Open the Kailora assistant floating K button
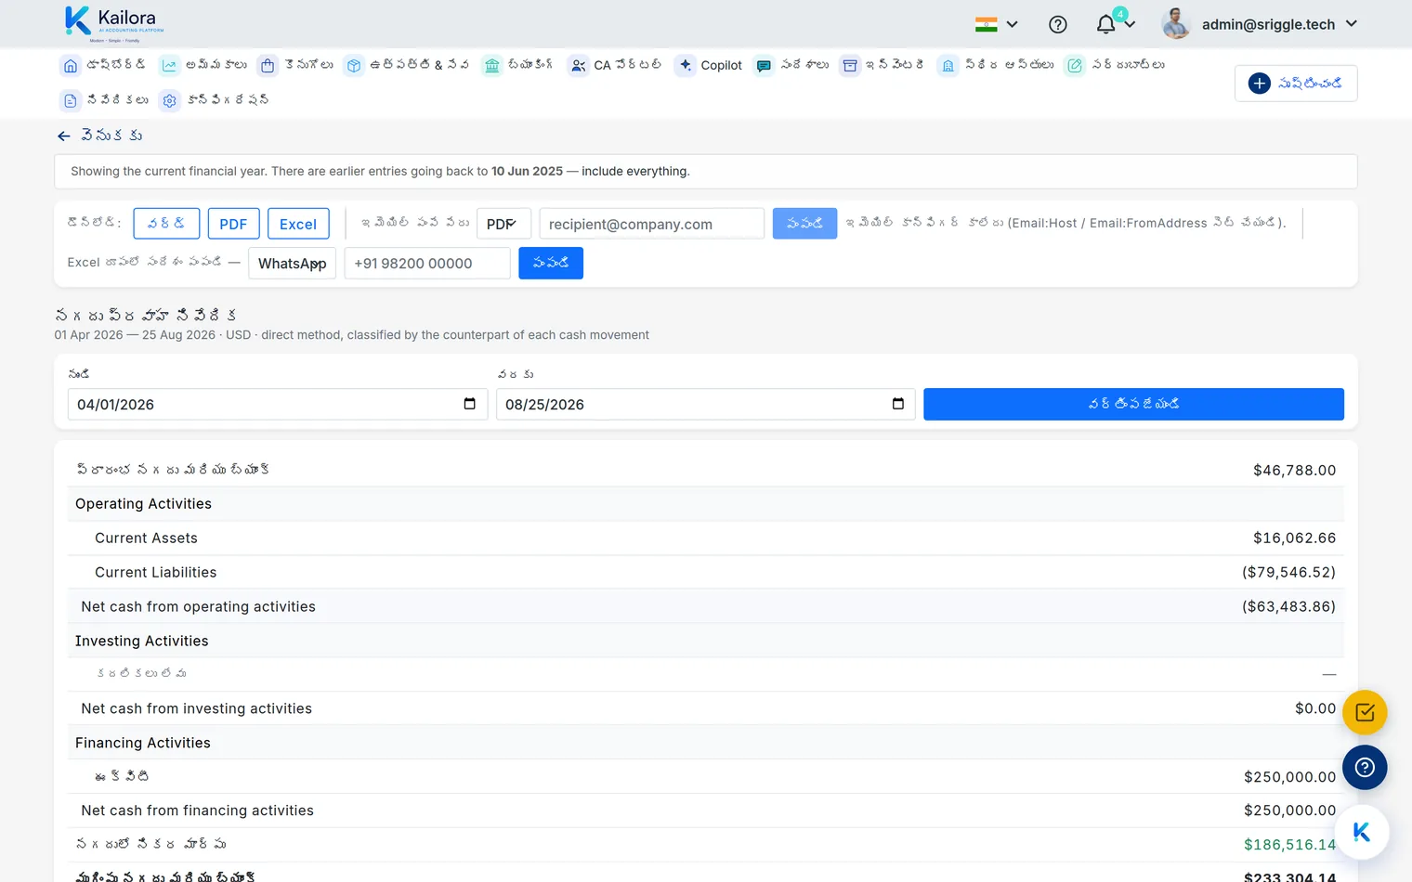Image resolution: width=1412 pixels, height=882 pixels. pyautogui.click(x=1362, y=832)
